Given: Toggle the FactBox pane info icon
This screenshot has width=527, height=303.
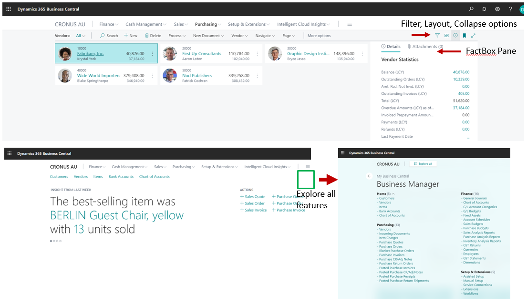Looking at the screenshot, I should coord(455,36).
